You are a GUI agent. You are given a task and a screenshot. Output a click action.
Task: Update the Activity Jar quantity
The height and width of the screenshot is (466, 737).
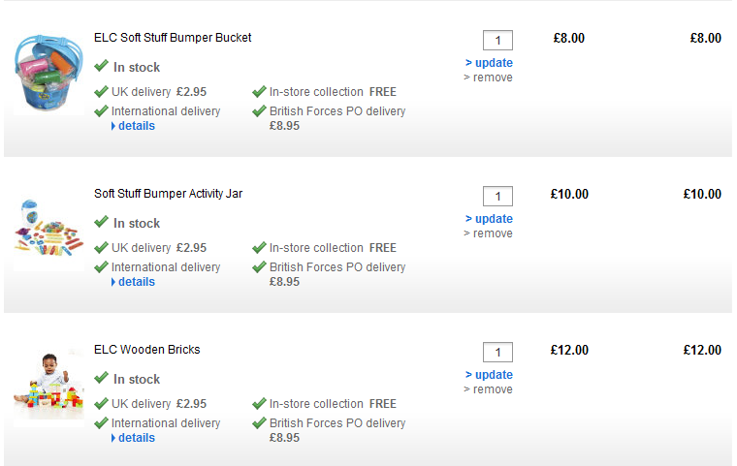[489, 219]
